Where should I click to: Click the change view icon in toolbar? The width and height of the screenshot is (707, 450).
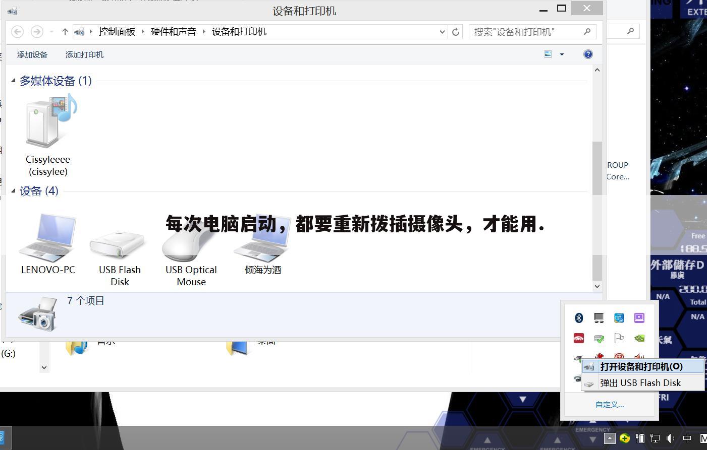coord(548,54)
